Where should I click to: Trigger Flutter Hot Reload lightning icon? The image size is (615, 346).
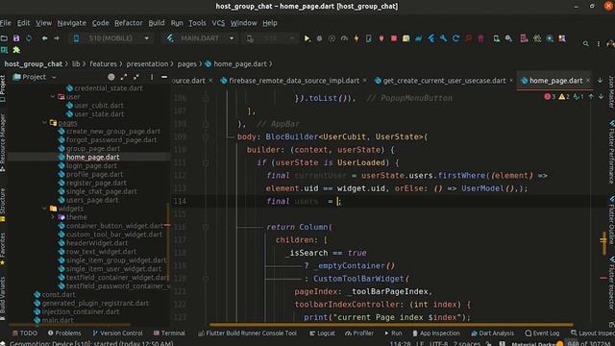tap(357, 38)
